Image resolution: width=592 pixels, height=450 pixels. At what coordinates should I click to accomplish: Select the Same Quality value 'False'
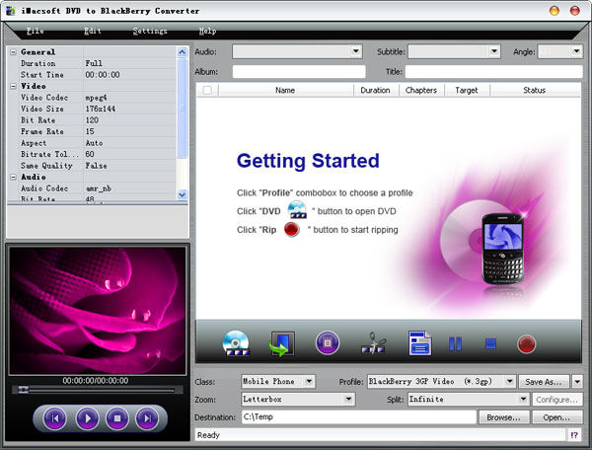[x=96, y=166]
